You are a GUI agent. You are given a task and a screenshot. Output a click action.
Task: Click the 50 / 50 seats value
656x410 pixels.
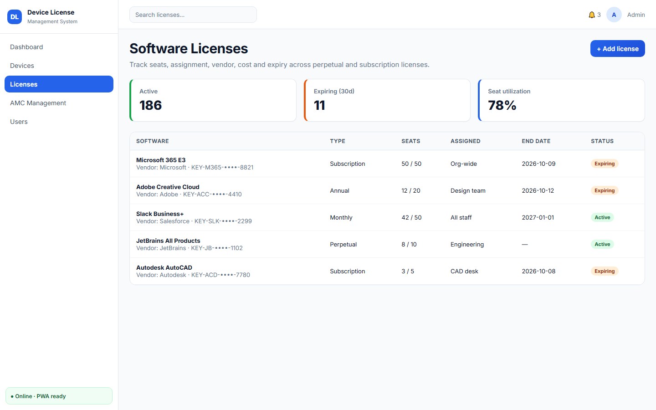click(x=411, y=164)
